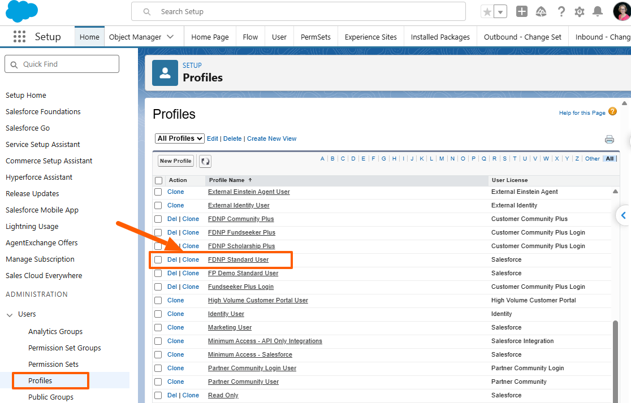The width and height of the screenshot is (631, 403).
Task: Click the Create New View link
Action: 271,138
